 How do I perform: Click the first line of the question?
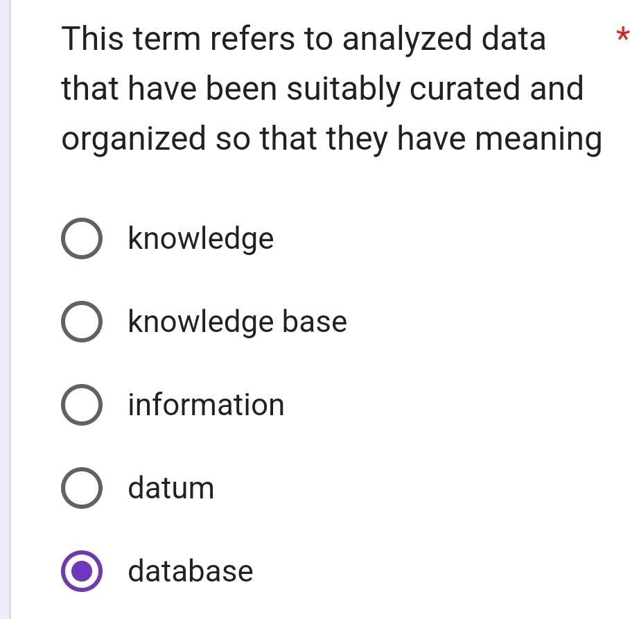303,38
